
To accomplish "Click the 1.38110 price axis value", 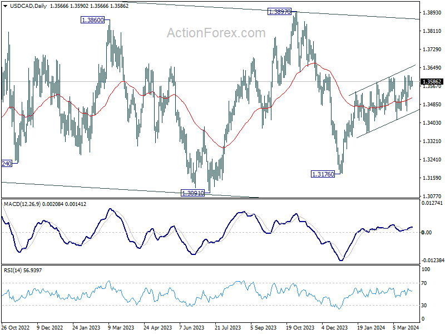I will click(x=432, y=31).
